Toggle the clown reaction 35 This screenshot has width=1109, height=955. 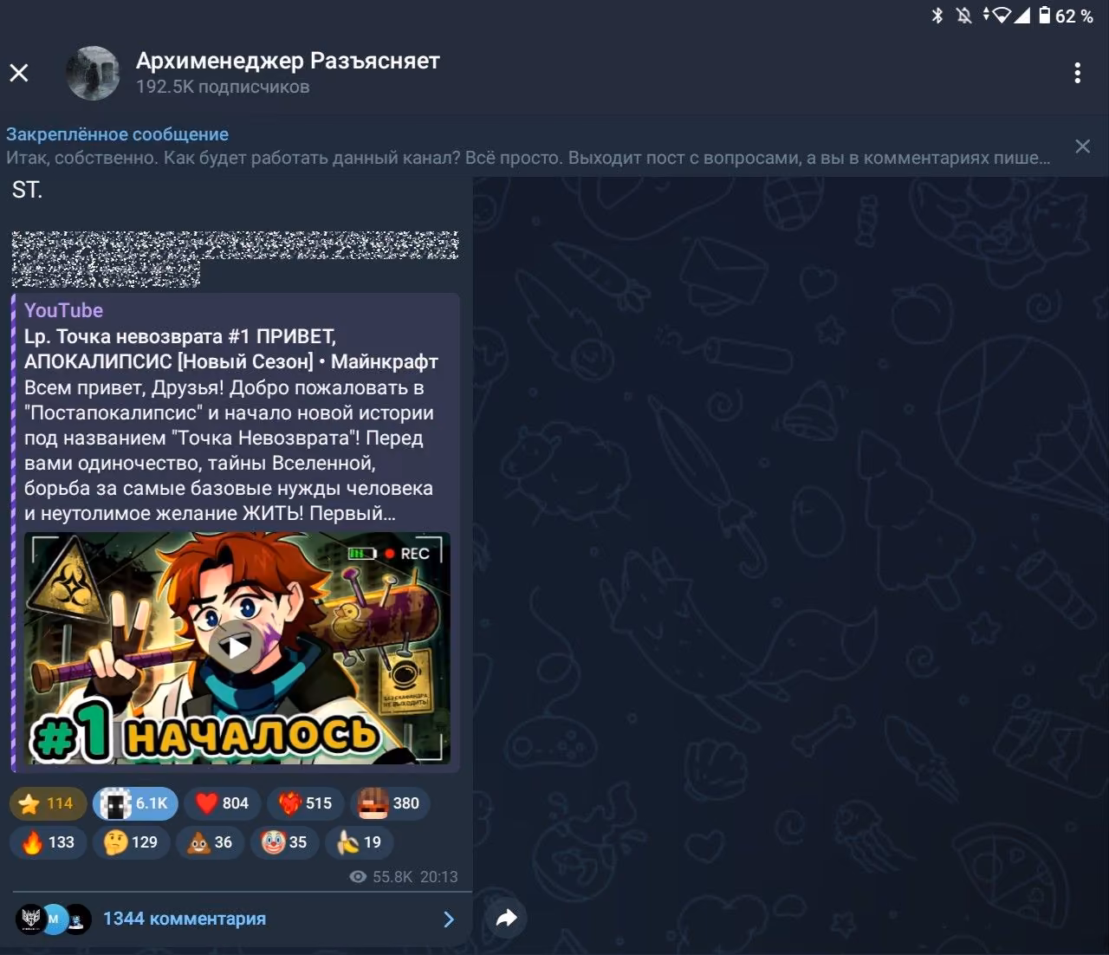pyautogui.click(x=284, y=842)
